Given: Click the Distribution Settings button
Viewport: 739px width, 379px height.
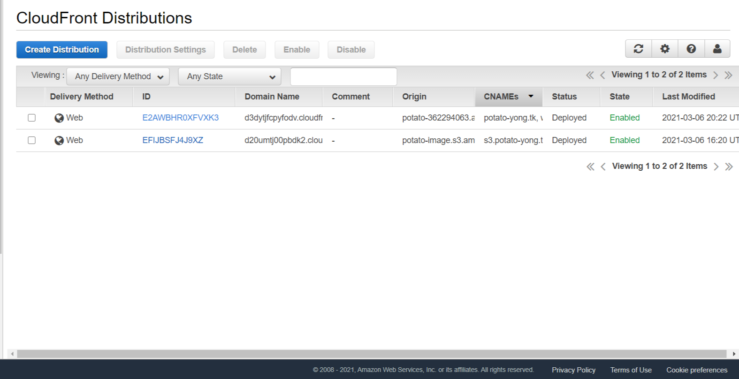Looking at the screenshot, I should coord(166,50).
